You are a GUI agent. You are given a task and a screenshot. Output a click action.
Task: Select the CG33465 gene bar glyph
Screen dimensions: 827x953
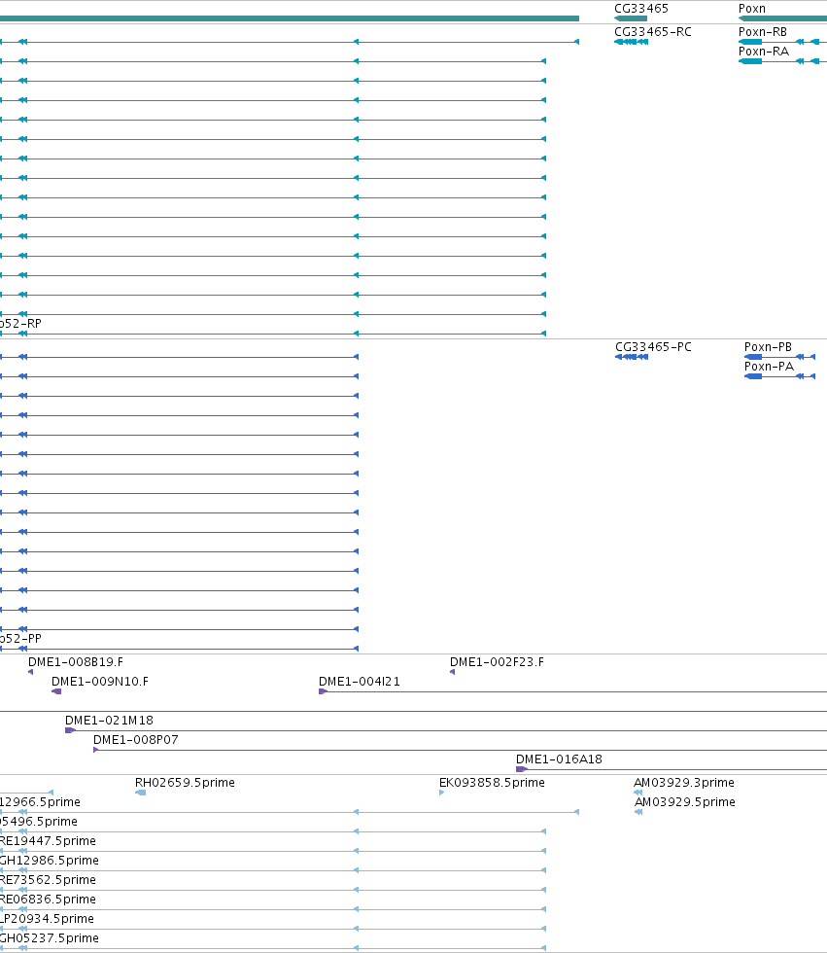(x=631, y=18)
